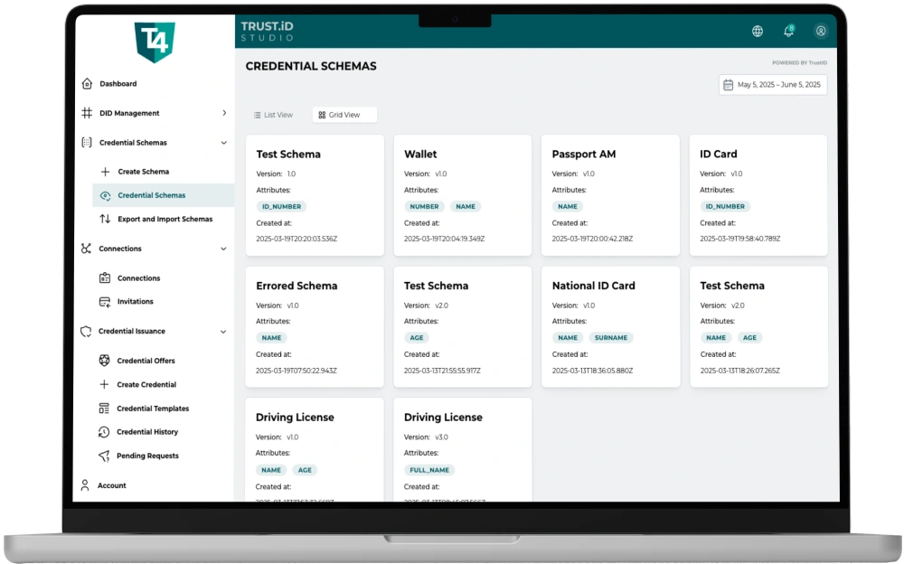Open the Credential Templates link
Image resolution: width=904 pixels, height=564 pixels.
tap(153, 409)
